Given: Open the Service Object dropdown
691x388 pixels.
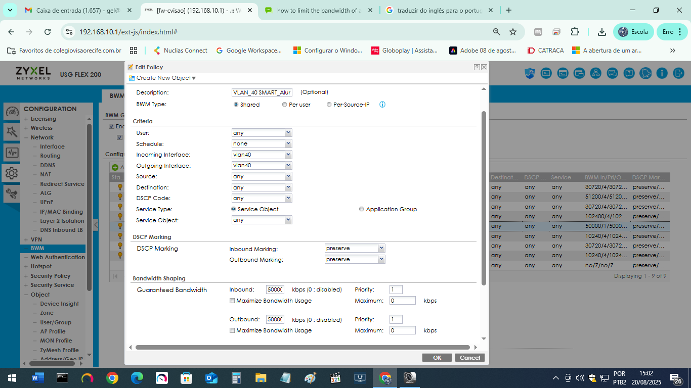Looking at the screenshot, I should (288, 220).
